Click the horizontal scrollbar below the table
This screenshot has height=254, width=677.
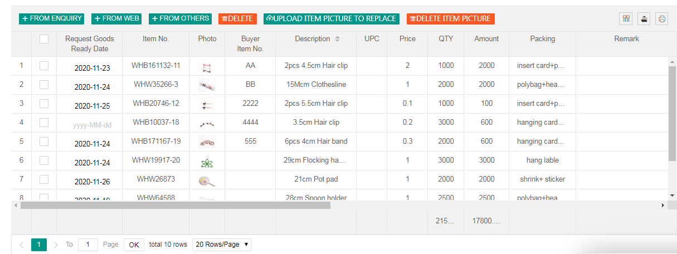pyautogui.click(x=176, y=206)
